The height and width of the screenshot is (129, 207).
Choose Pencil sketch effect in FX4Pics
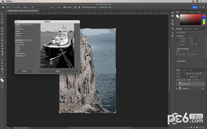[x=24, y=54]
